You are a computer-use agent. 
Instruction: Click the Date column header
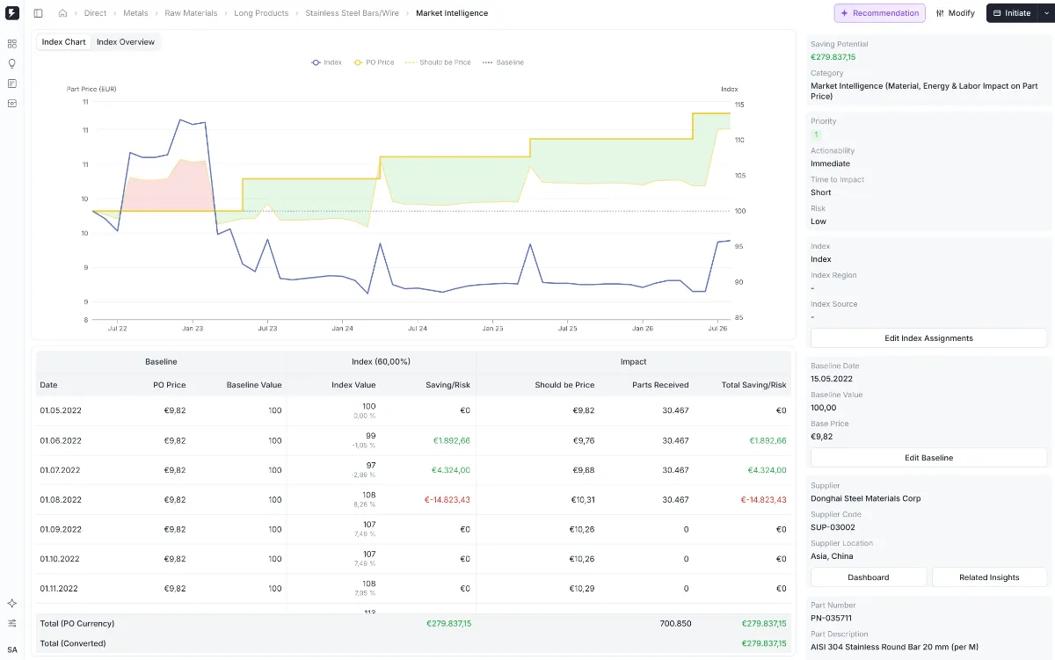(48, 385)
